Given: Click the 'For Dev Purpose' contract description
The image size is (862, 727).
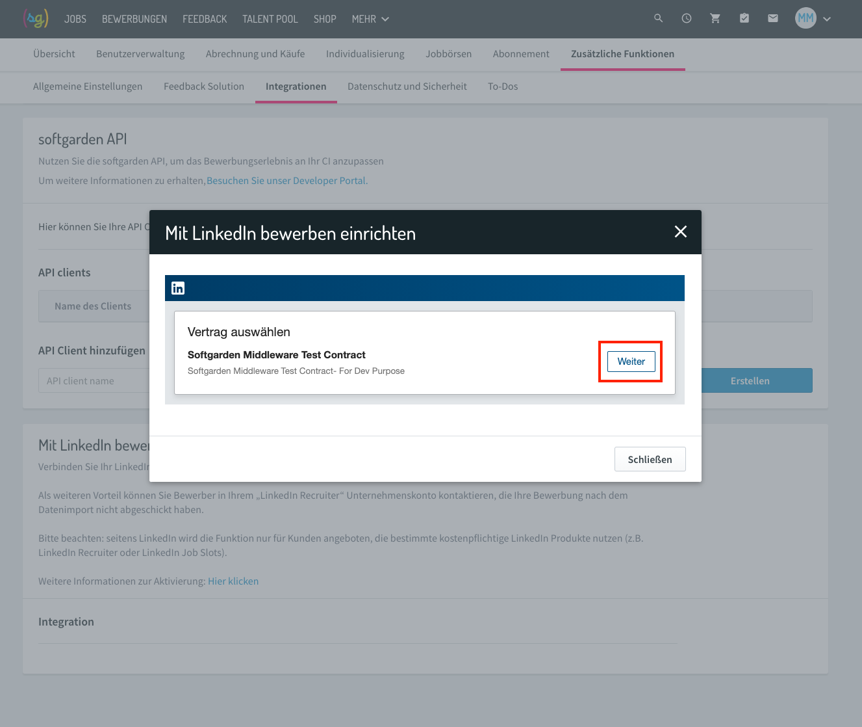Looking at the screenshot, I should coord(296,371).
